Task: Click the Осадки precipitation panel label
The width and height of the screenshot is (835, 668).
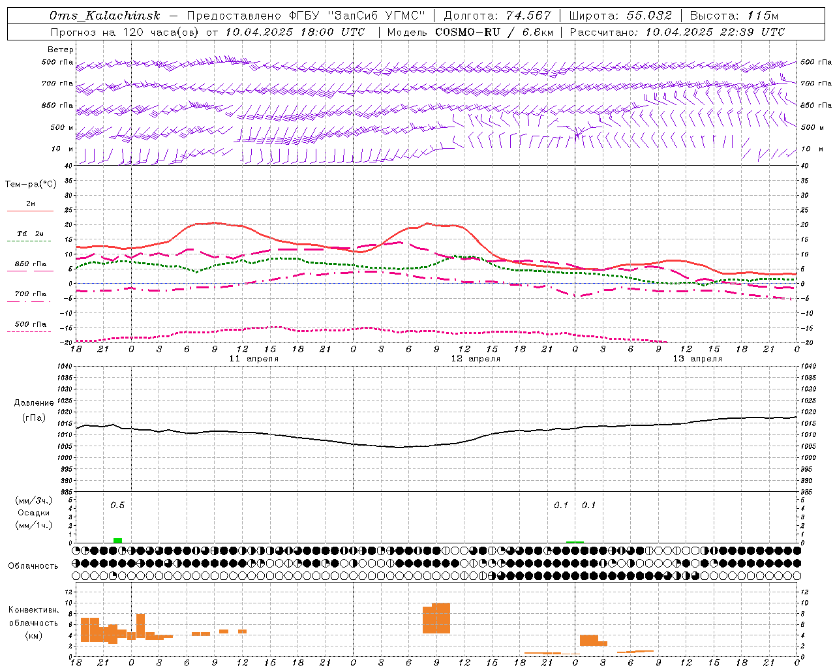Action: (34, 513)
